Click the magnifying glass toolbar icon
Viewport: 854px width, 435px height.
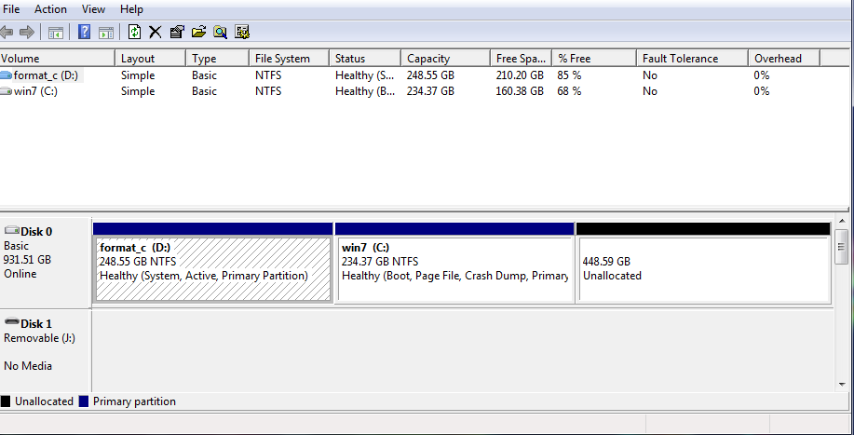[x=220, y=32]
